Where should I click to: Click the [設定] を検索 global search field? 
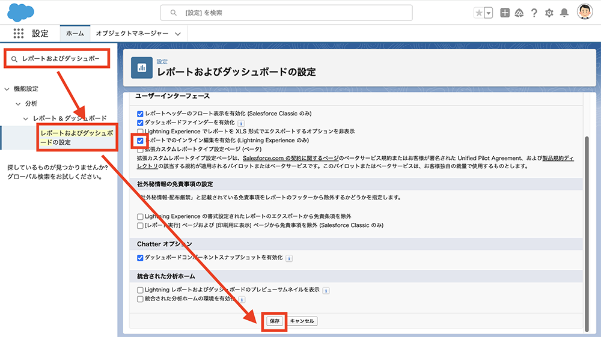point(286,13)
